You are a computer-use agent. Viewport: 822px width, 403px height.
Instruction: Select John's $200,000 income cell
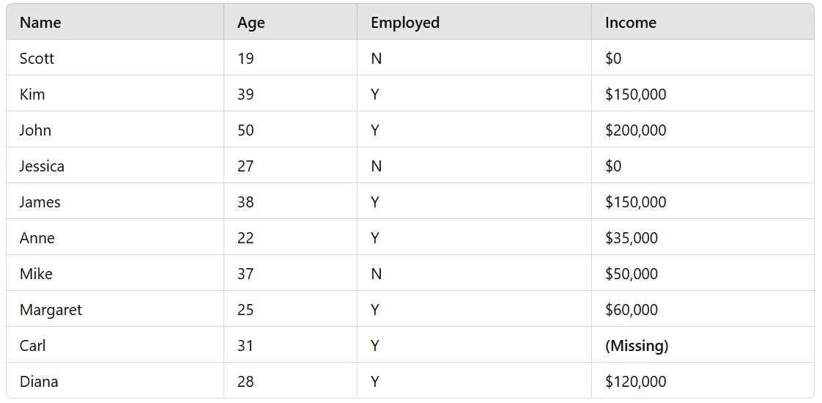[703, 130]
